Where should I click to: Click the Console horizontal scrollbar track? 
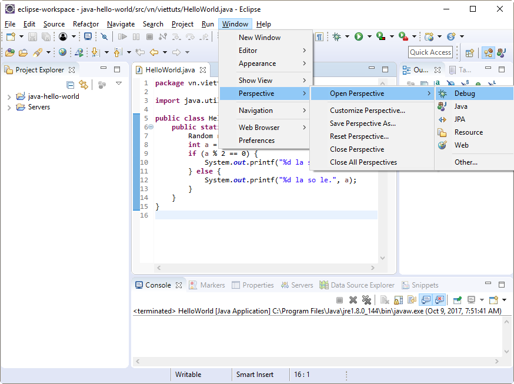pyautogui.click(x=317, y=361)
